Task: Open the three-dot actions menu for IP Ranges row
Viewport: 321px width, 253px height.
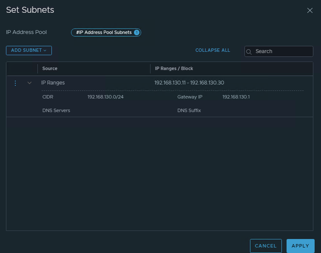Action: (x=15, y=83)
